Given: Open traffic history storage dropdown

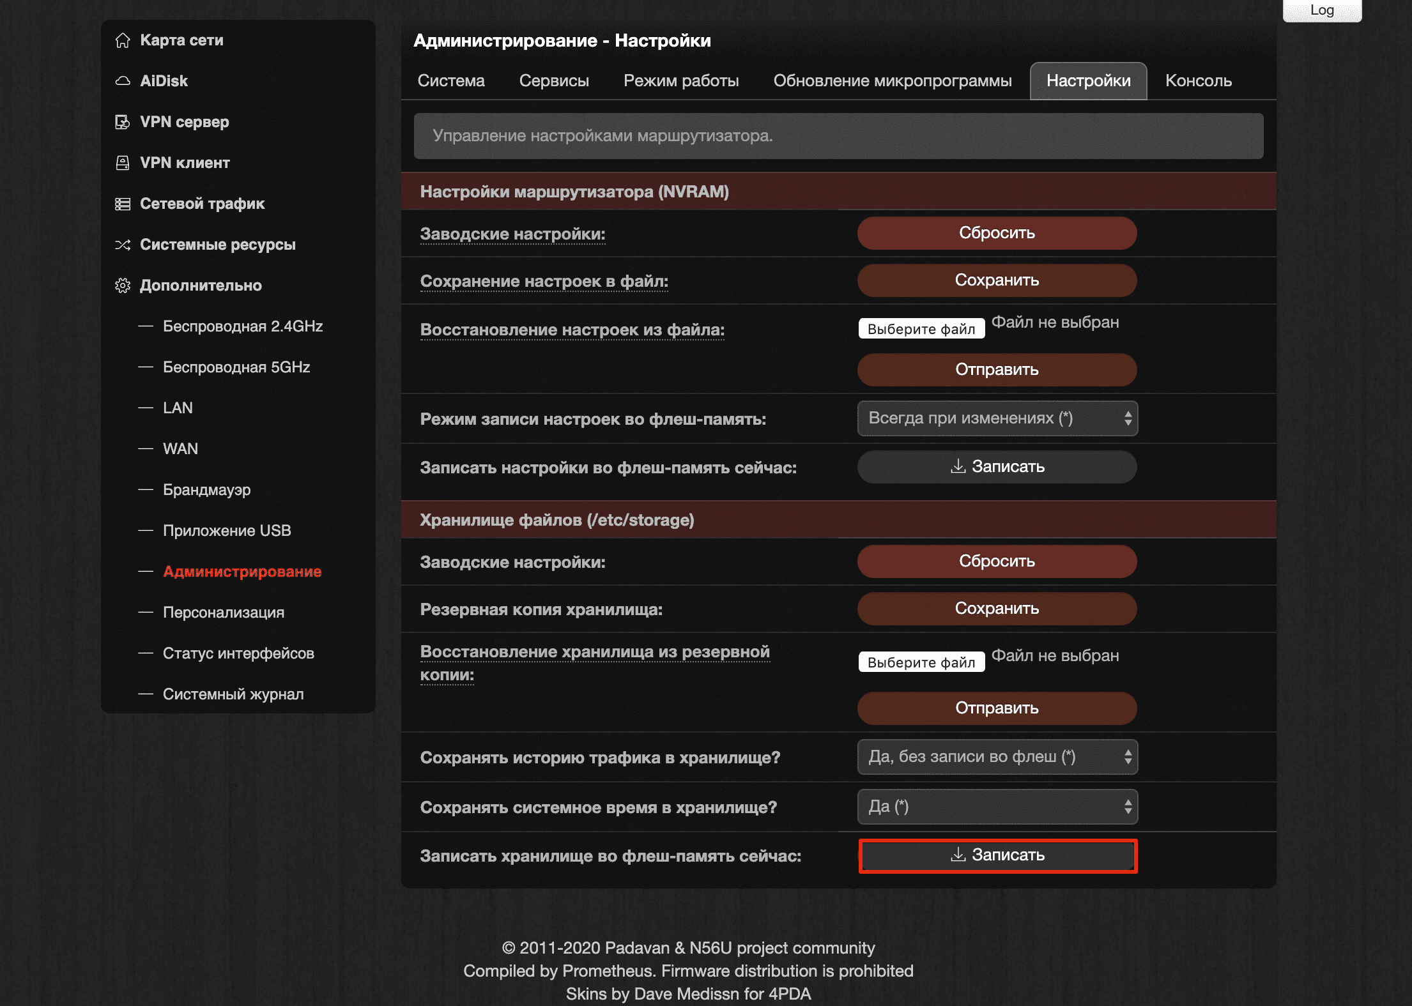Looking at the screenshot, I should [x=997, y=757].
